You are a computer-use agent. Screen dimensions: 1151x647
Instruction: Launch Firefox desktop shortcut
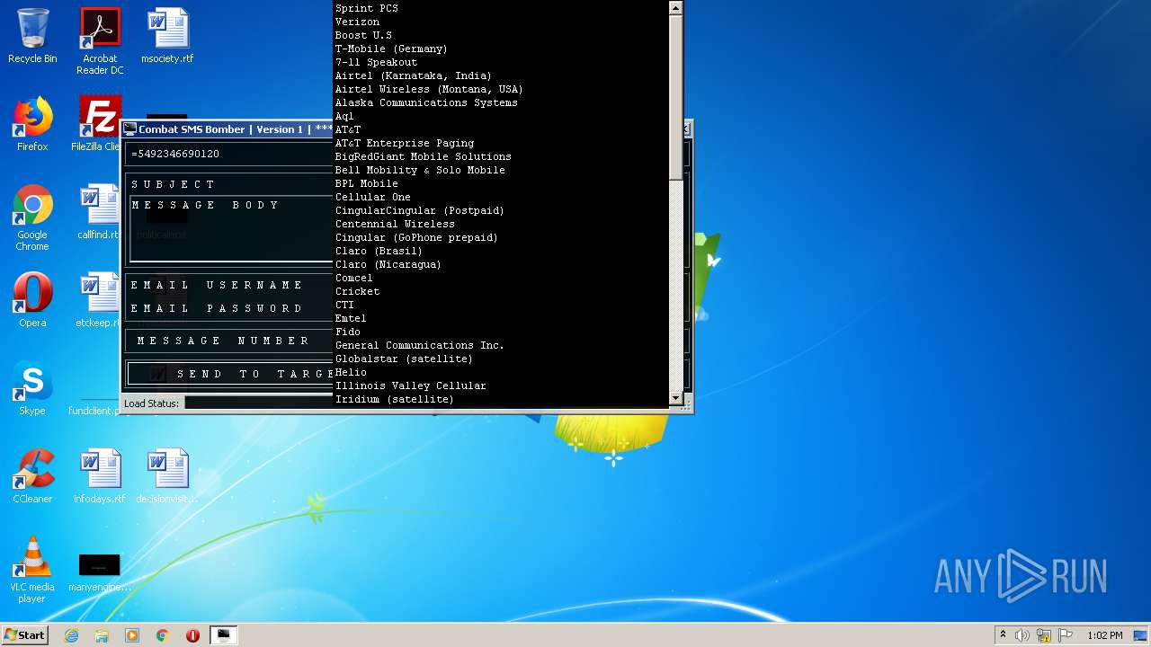[x=32, y=124]
